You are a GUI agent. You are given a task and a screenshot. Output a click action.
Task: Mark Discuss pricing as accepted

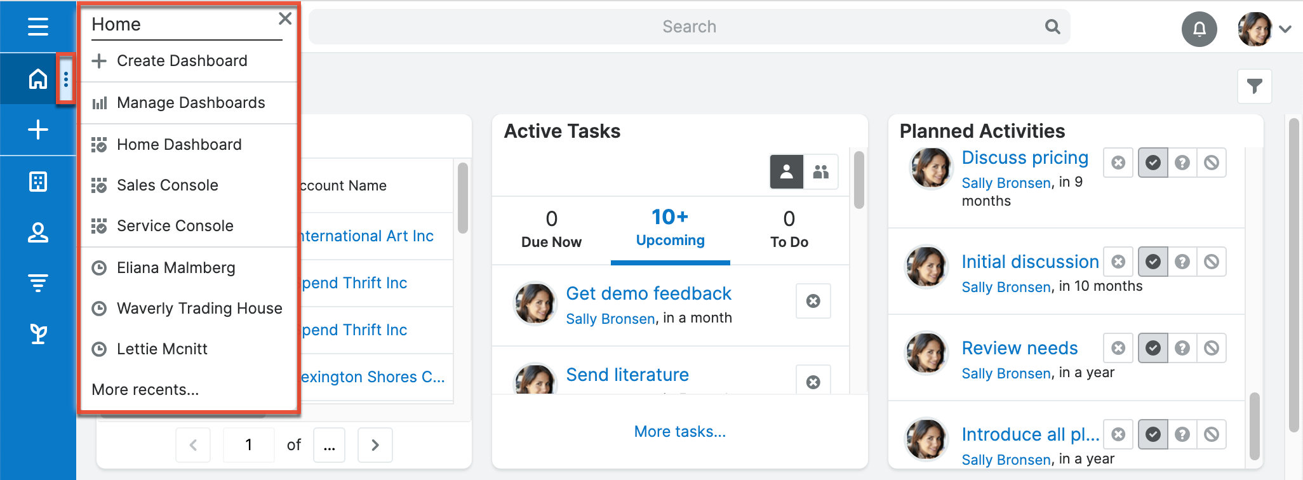[x=1153, y=163]
